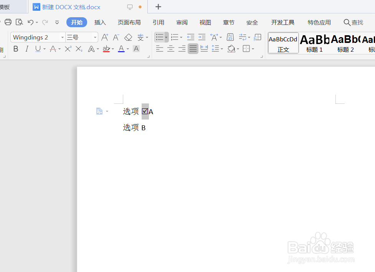Open the undo history dropdown arrow
Viewport: 375px width, 272px height.
point(37,23)
